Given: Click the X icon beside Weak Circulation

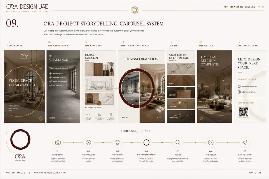Looking at the screenshot, I should (x=51, y=81).
